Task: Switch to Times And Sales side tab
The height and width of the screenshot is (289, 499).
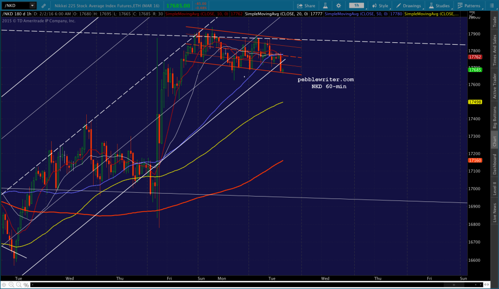Action: (495, 50)
